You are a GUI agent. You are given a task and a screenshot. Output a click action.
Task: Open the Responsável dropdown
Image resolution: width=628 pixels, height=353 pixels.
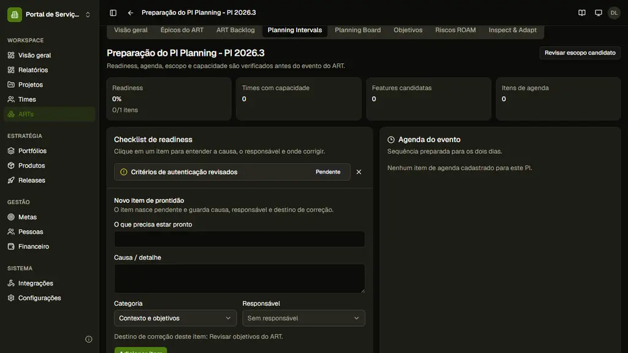pyautogui.click(x=304, y=318)
